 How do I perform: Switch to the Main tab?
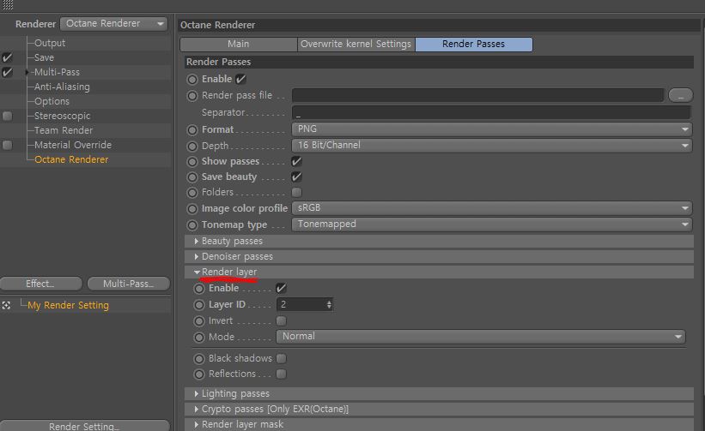pos(239,44)
